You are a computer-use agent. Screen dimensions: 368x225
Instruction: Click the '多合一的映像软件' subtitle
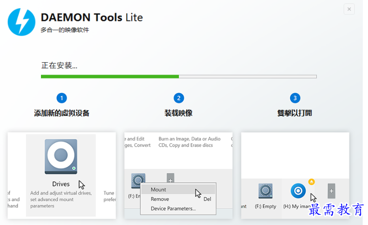click(65, 30)
